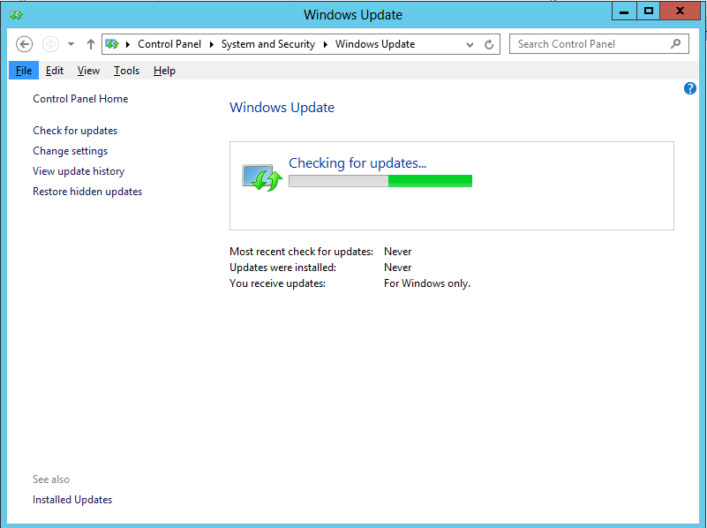The width and height of the screenshot is (707, 528).
Task: Go up one level with the up arrow
Action: [91, 44]
